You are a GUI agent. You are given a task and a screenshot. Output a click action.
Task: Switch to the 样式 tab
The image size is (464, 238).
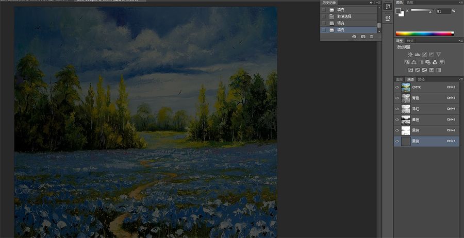(410, 41)
